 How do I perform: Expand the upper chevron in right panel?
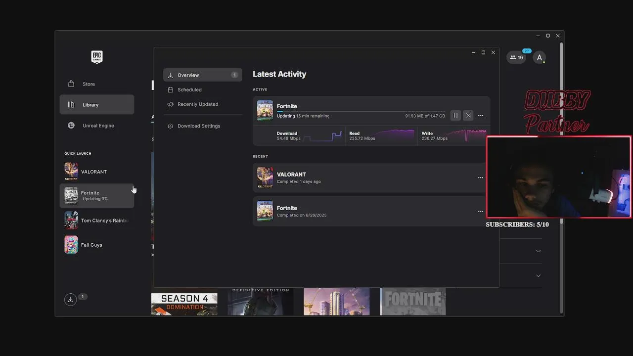(539, 251)
